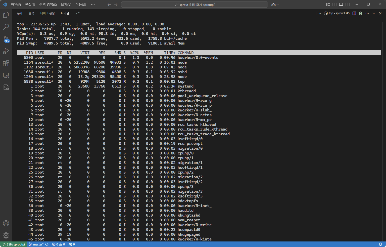This screenshot has height=247, width=386.
Task: Create a new terminal with plus icon
Action: 316,13
